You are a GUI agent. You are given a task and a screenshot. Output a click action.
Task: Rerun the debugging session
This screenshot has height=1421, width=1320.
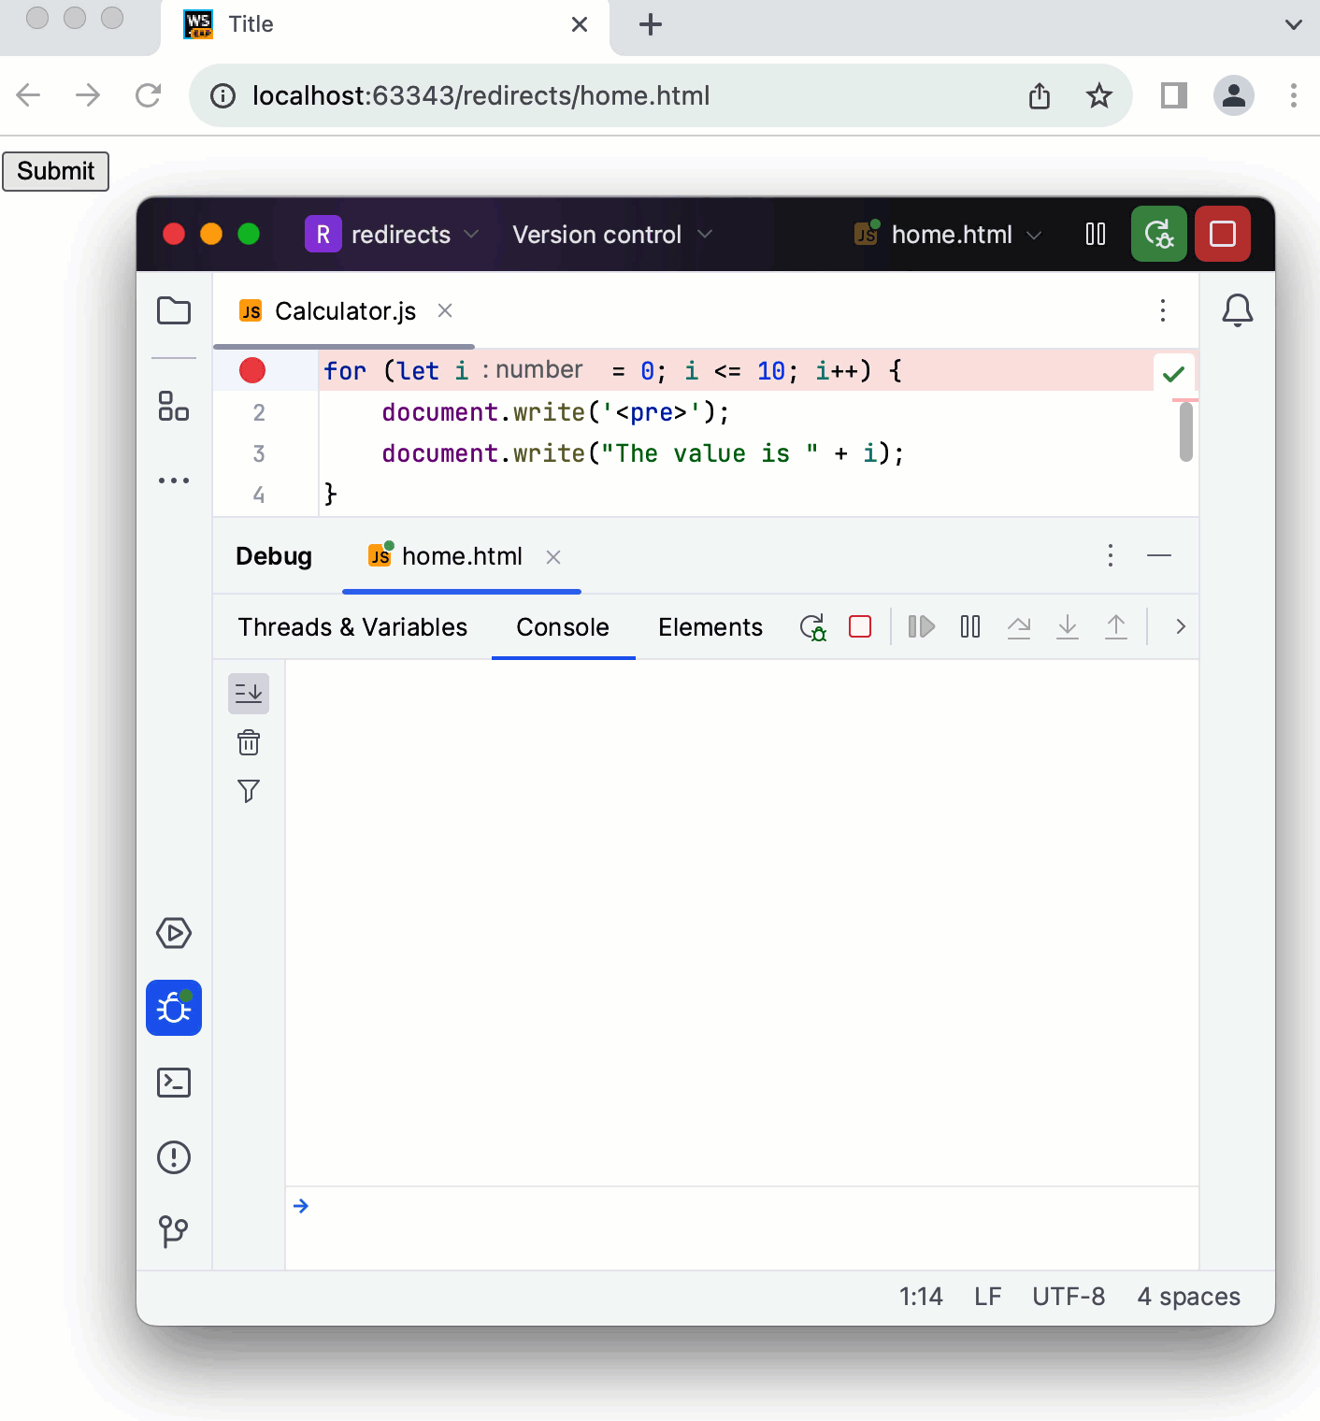pos(813,626)
